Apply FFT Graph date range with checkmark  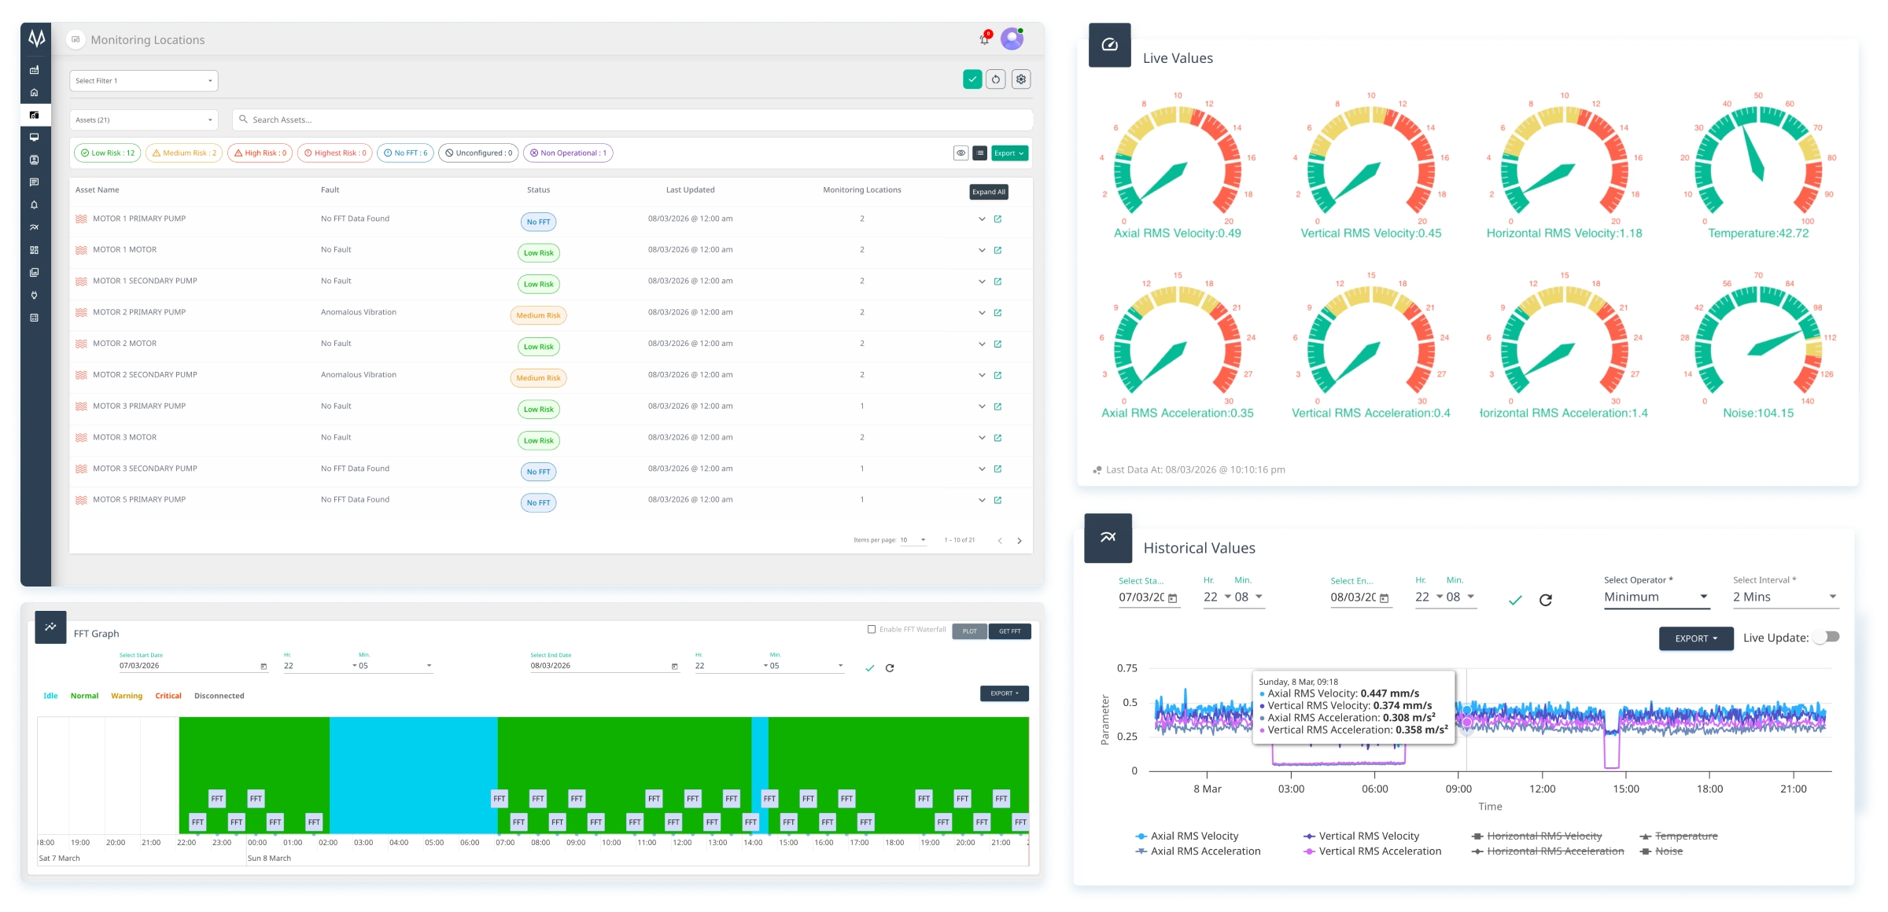point(869,668)
